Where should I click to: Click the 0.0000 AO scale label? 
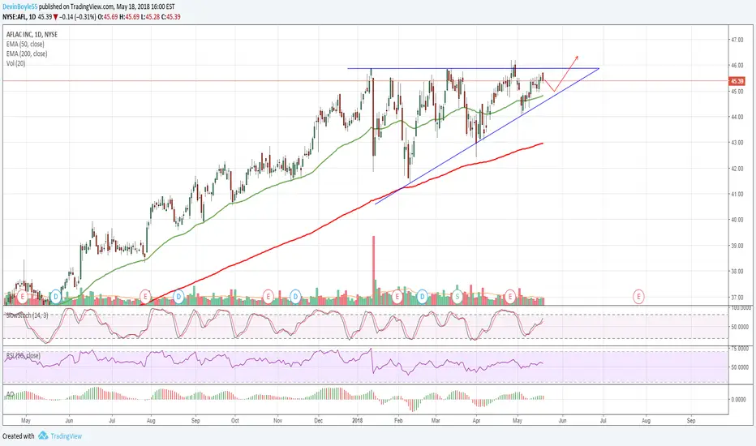pos(739,400)
